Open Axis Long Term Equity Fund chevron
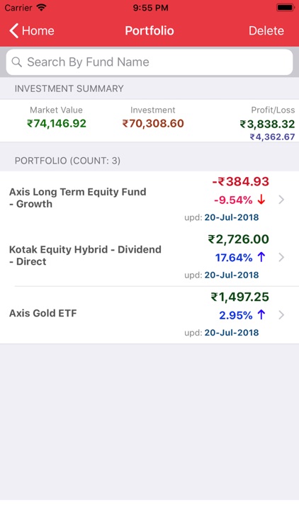 [x=281, y=200]
